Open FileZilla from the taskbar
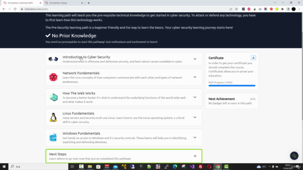This screenshot has width=303, height=170. tap(200, 167)
